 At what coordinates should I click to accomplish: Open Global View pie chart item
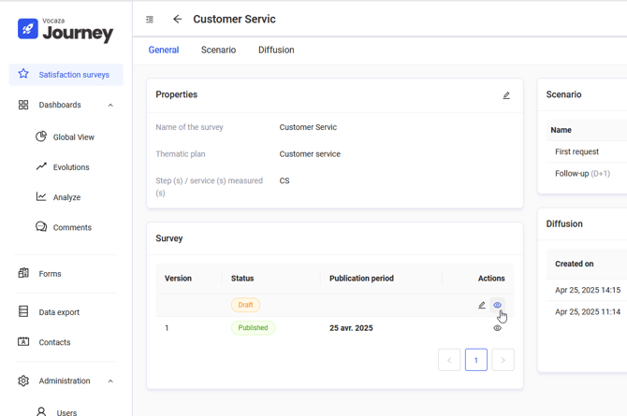coord(73,137)
